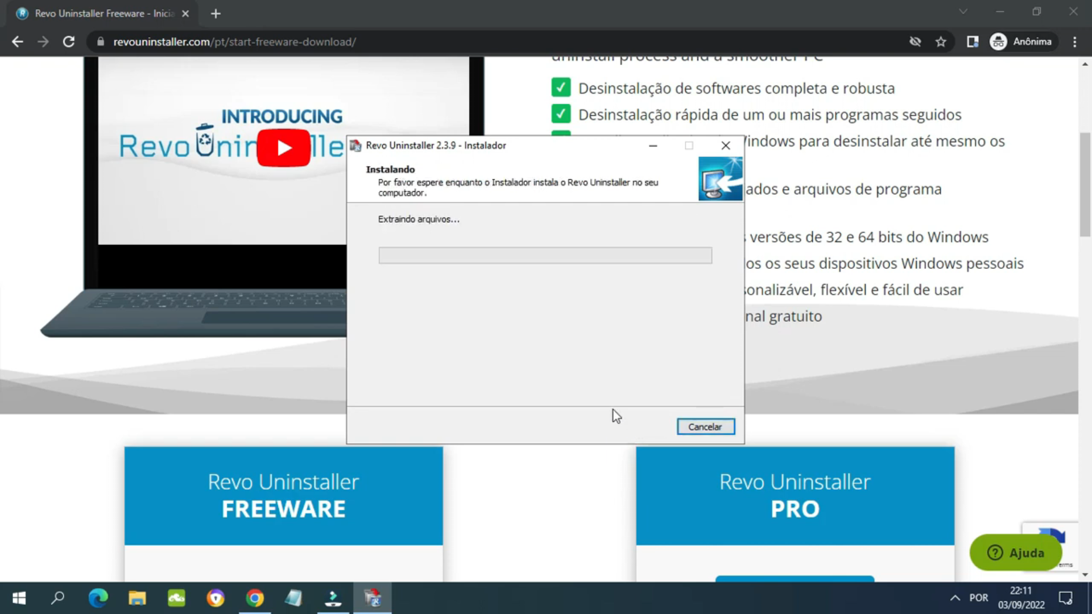Click the scrollbar up arrow
The width and height of the screenshot is (1092, 614).
(1085, 64)
